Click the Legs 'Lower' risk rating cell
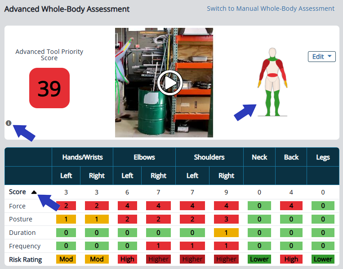The height and width of the screenshot is (269, 343). [323, 259]
